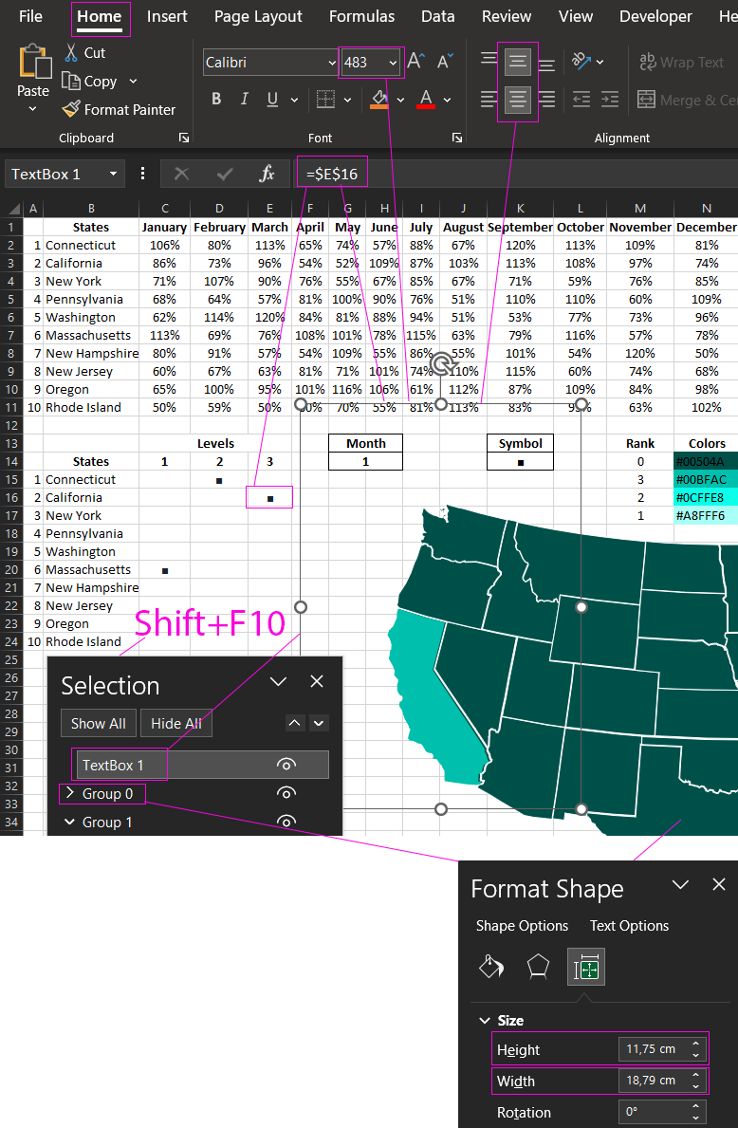This screenshot has height=1128, width=738.
Task: Click Increase Font Size icon
Action: click(x=415, y=63)
